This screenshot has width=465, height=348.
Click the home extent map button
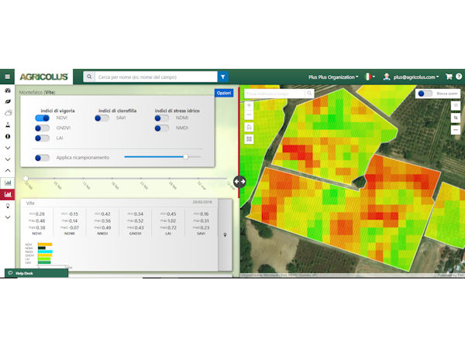(x=249, y=128)
